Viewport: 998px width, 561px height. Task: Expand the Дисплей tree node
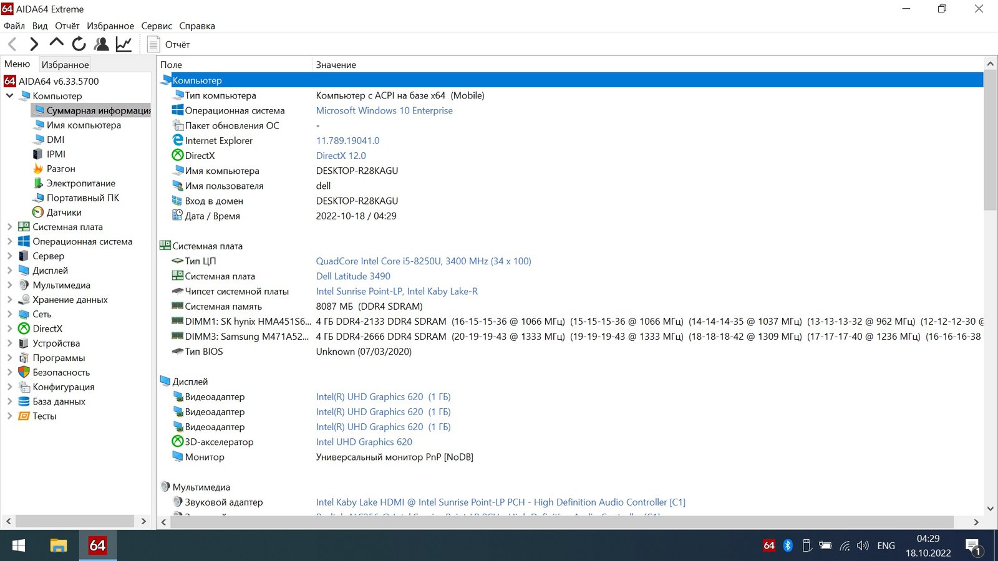9,271
